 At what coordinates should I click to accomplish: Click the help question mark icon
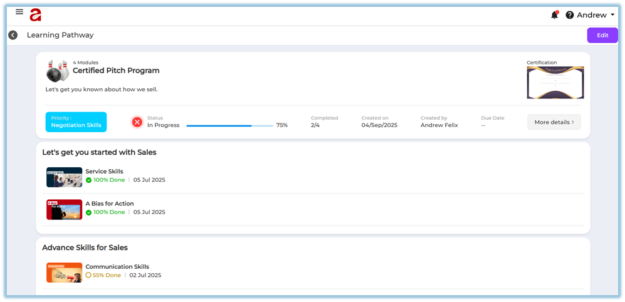click(x=570, y=15)
